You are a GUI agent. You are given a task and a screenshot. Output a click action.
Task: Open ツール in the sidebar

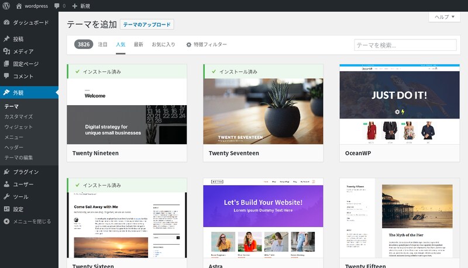(x=20, y=197)
